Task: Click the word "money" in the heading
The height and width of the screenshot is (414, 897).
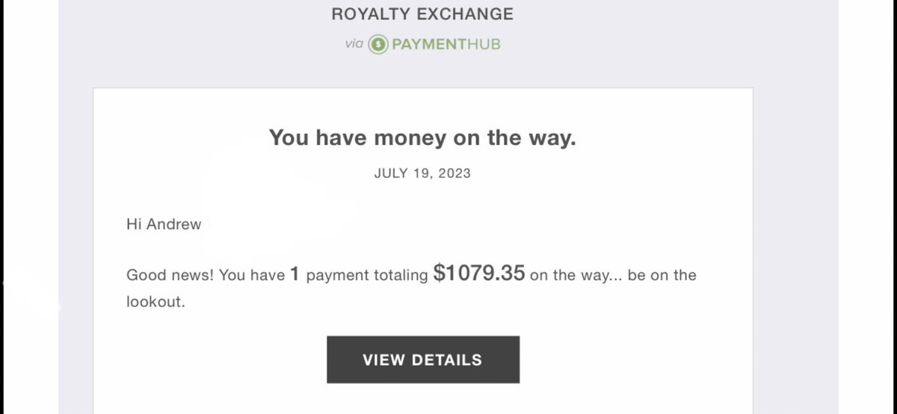Action: point(407,138)
